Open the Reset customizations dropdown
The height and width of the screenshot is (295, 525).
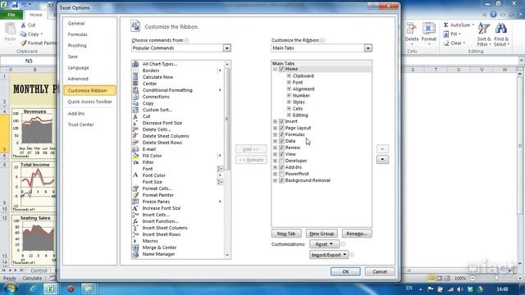pyautogui.click(x=324, y=244)
